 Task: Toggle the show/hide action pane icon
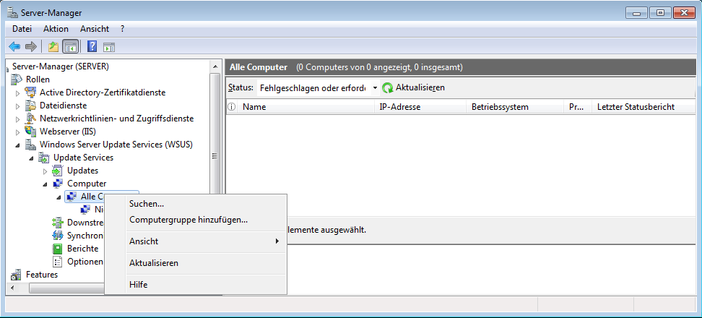(x=109, y=46)
